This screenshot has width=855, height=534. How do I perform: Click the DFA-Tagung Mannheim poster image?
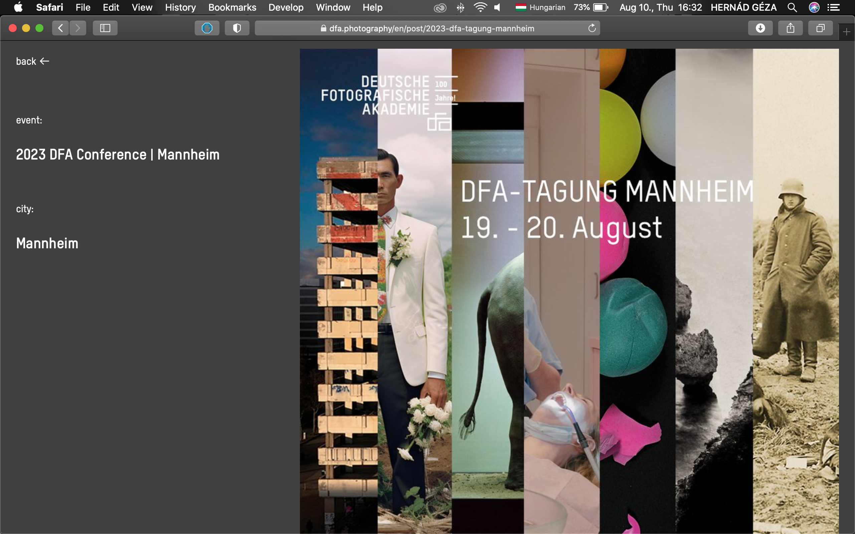tap(569, 291)
